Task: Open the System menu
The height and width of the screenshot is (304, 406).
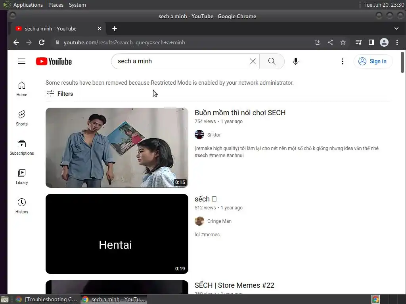Action: tap(77, 5)
